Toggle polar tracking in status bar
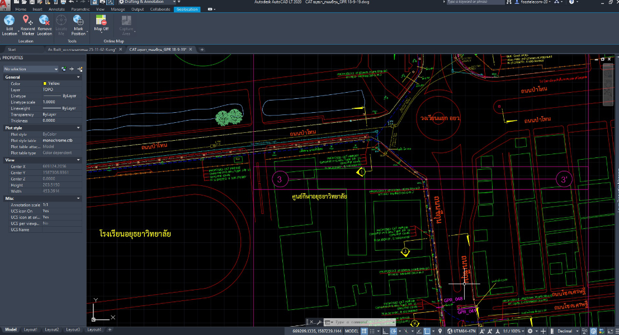The width and height of the screenshot is (619, 335). click(394, 331)
